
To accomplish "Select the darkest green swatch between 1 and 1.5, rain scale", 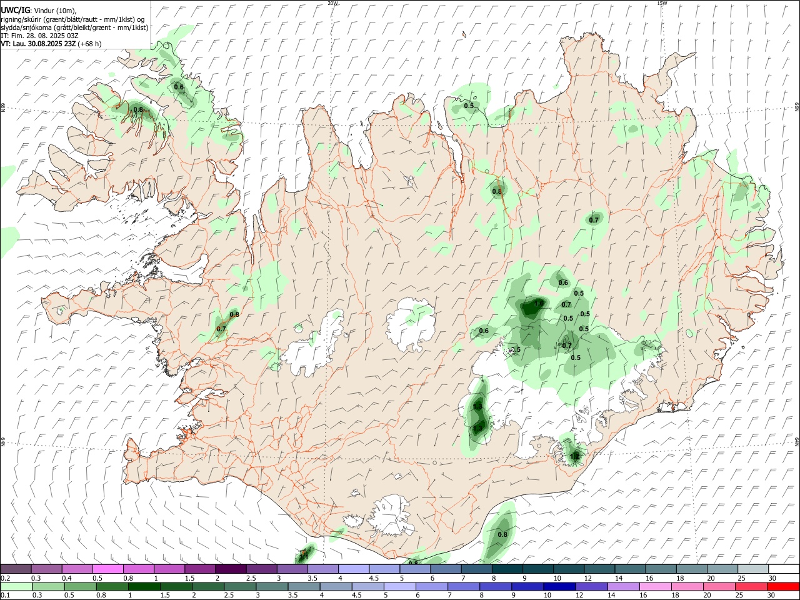I will [x=144, y=587].
